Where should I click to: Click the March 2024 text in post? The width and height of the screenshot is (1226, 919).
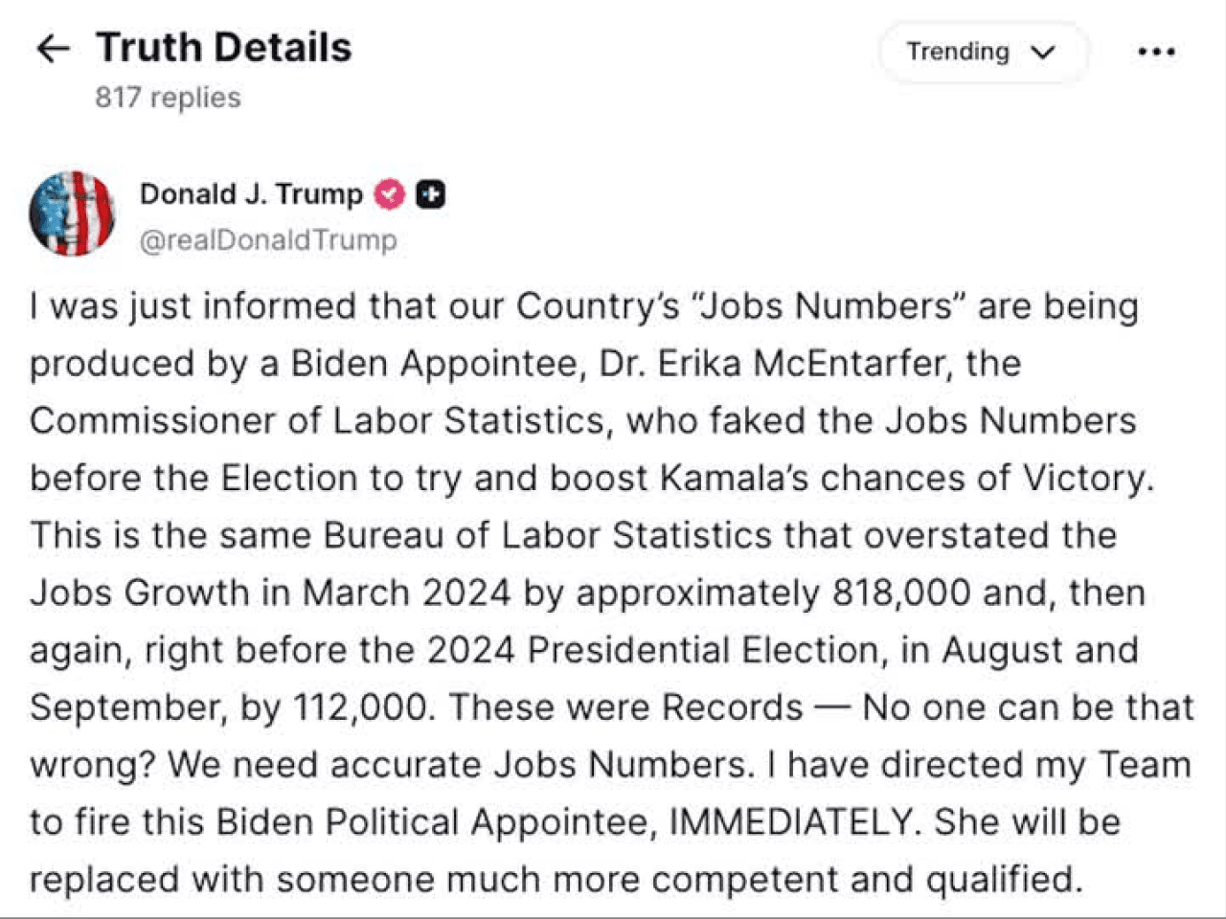click(x=406, y=594)
